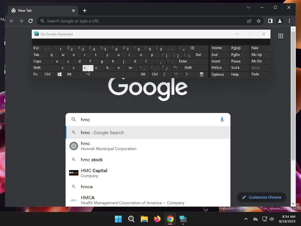The height and width of the screenshot is (226, 301).
Task: Hit the backspace key on On-Screen Keyboard
Action: (198, 48)
